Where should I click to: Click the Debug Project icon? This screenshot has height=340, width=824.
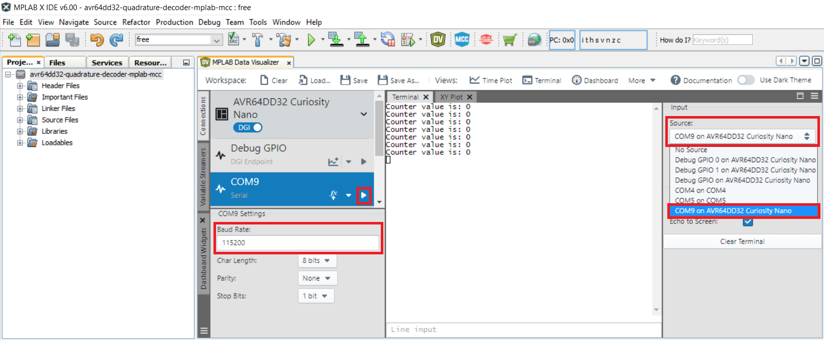click(x=408, y=39)
